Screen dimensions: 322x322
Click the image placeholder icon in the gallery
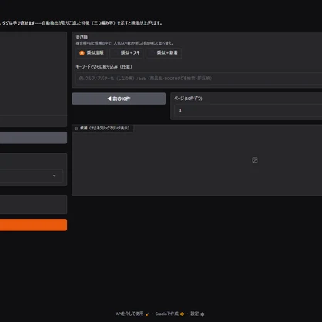[x=255, y=160]
